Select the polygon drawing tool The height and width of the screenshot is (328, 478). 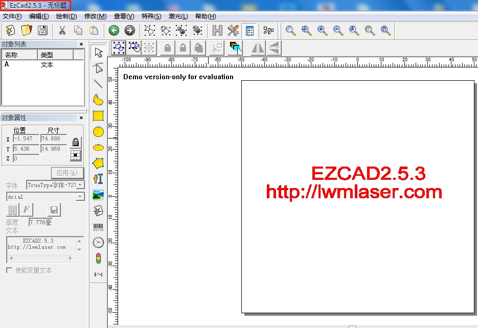98,163
